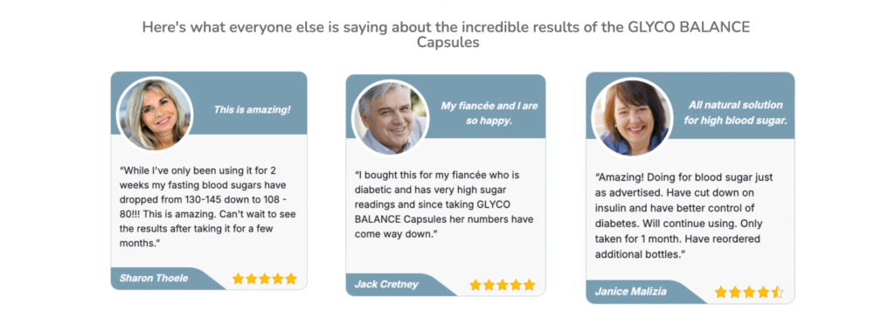
Task: Click the Janice Malizia name label
Action: [x=630, y=292]
